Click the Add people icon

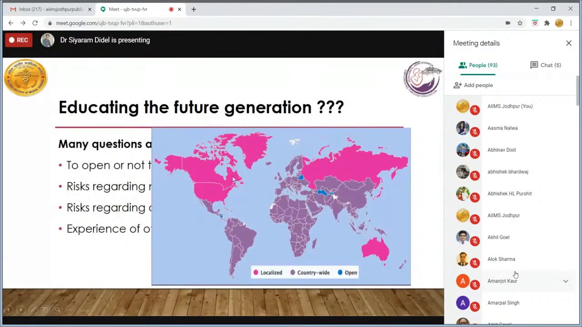point(457,85)
